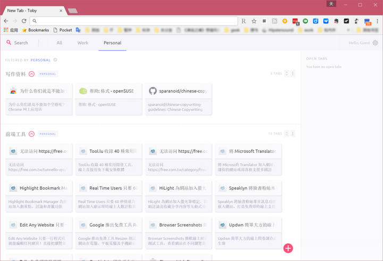Image resolution: width=383 pixels, height=261 pixels.
Task: Open the 应用 apps shortcut
Action: click(x=11, y=30)
